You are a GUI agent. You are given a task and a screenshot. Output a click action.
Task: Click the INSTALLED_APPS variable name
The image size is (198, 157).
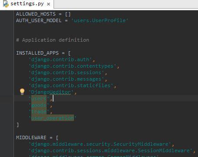37,53
